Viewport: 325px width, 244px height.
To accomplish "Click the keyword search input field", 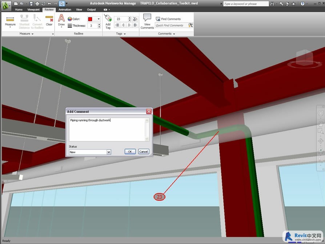I will 246,4.
